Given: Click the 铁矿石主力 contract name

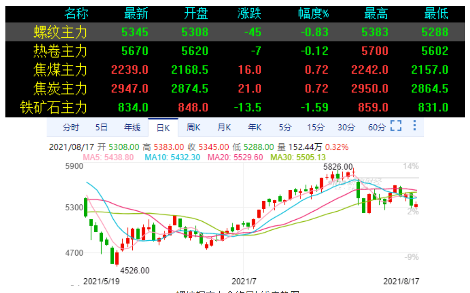Looking at the screenshot, I should pyautogui.click(x=54, y=107).
